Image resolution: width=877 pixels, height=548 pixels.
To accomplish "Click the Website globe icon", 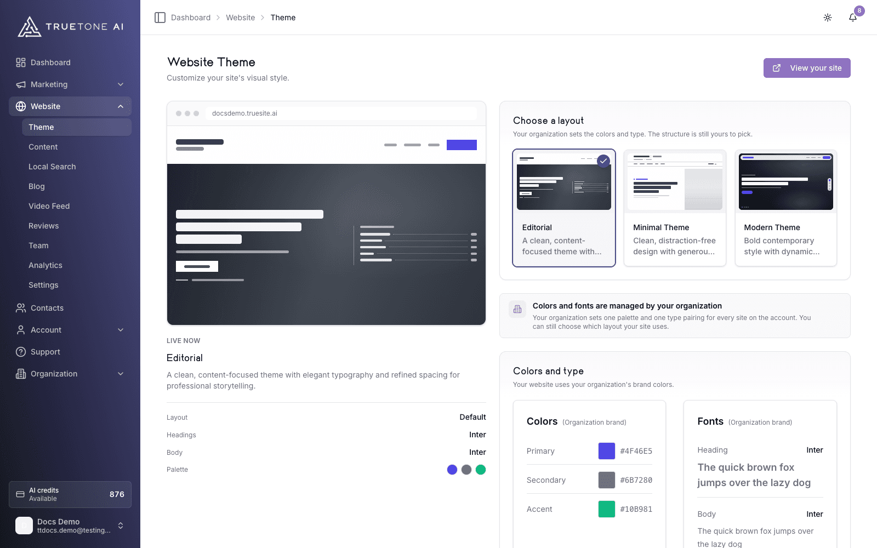I will click(21, 106).
